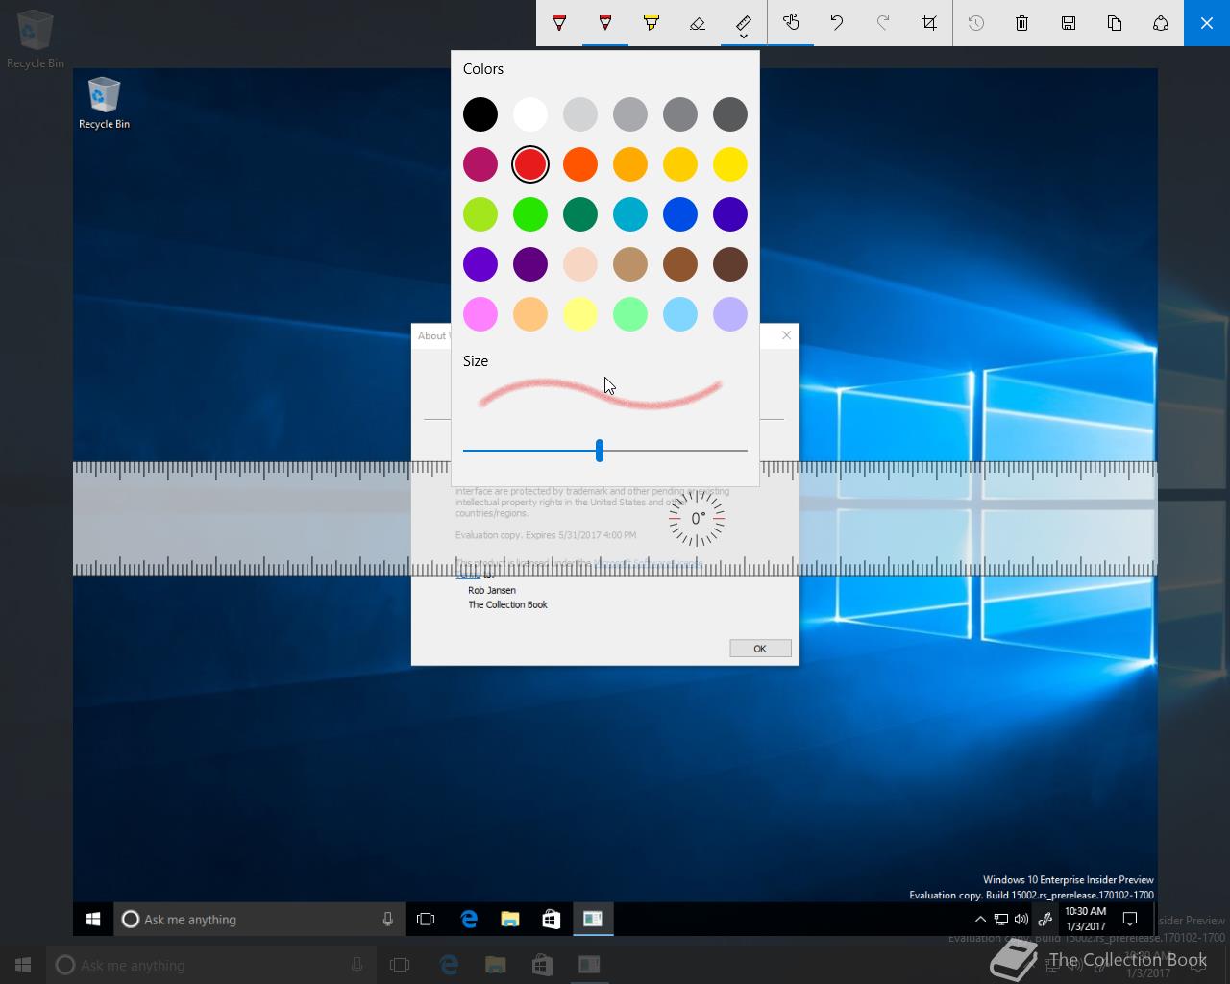The width and height of the screenshot is (1230, 984).
Task: Click the Cortana microphone icon
Action: [387, 920]
